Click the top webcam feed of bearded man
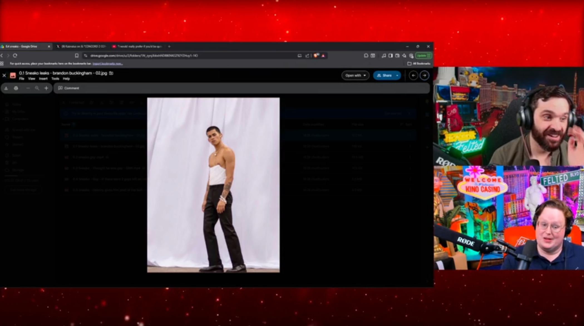 509,116
